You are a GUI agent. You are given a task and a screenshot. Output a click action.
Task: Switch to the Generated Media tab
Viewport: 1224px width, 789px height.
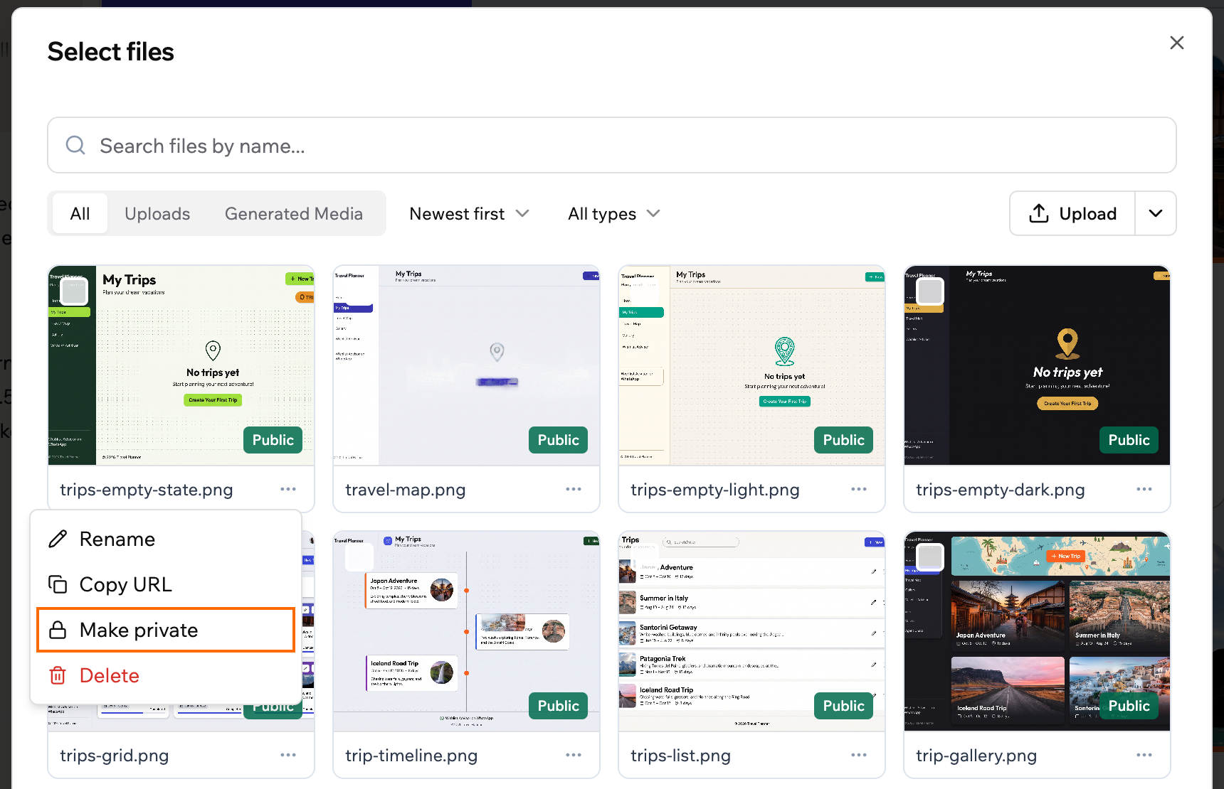point(294,213)
